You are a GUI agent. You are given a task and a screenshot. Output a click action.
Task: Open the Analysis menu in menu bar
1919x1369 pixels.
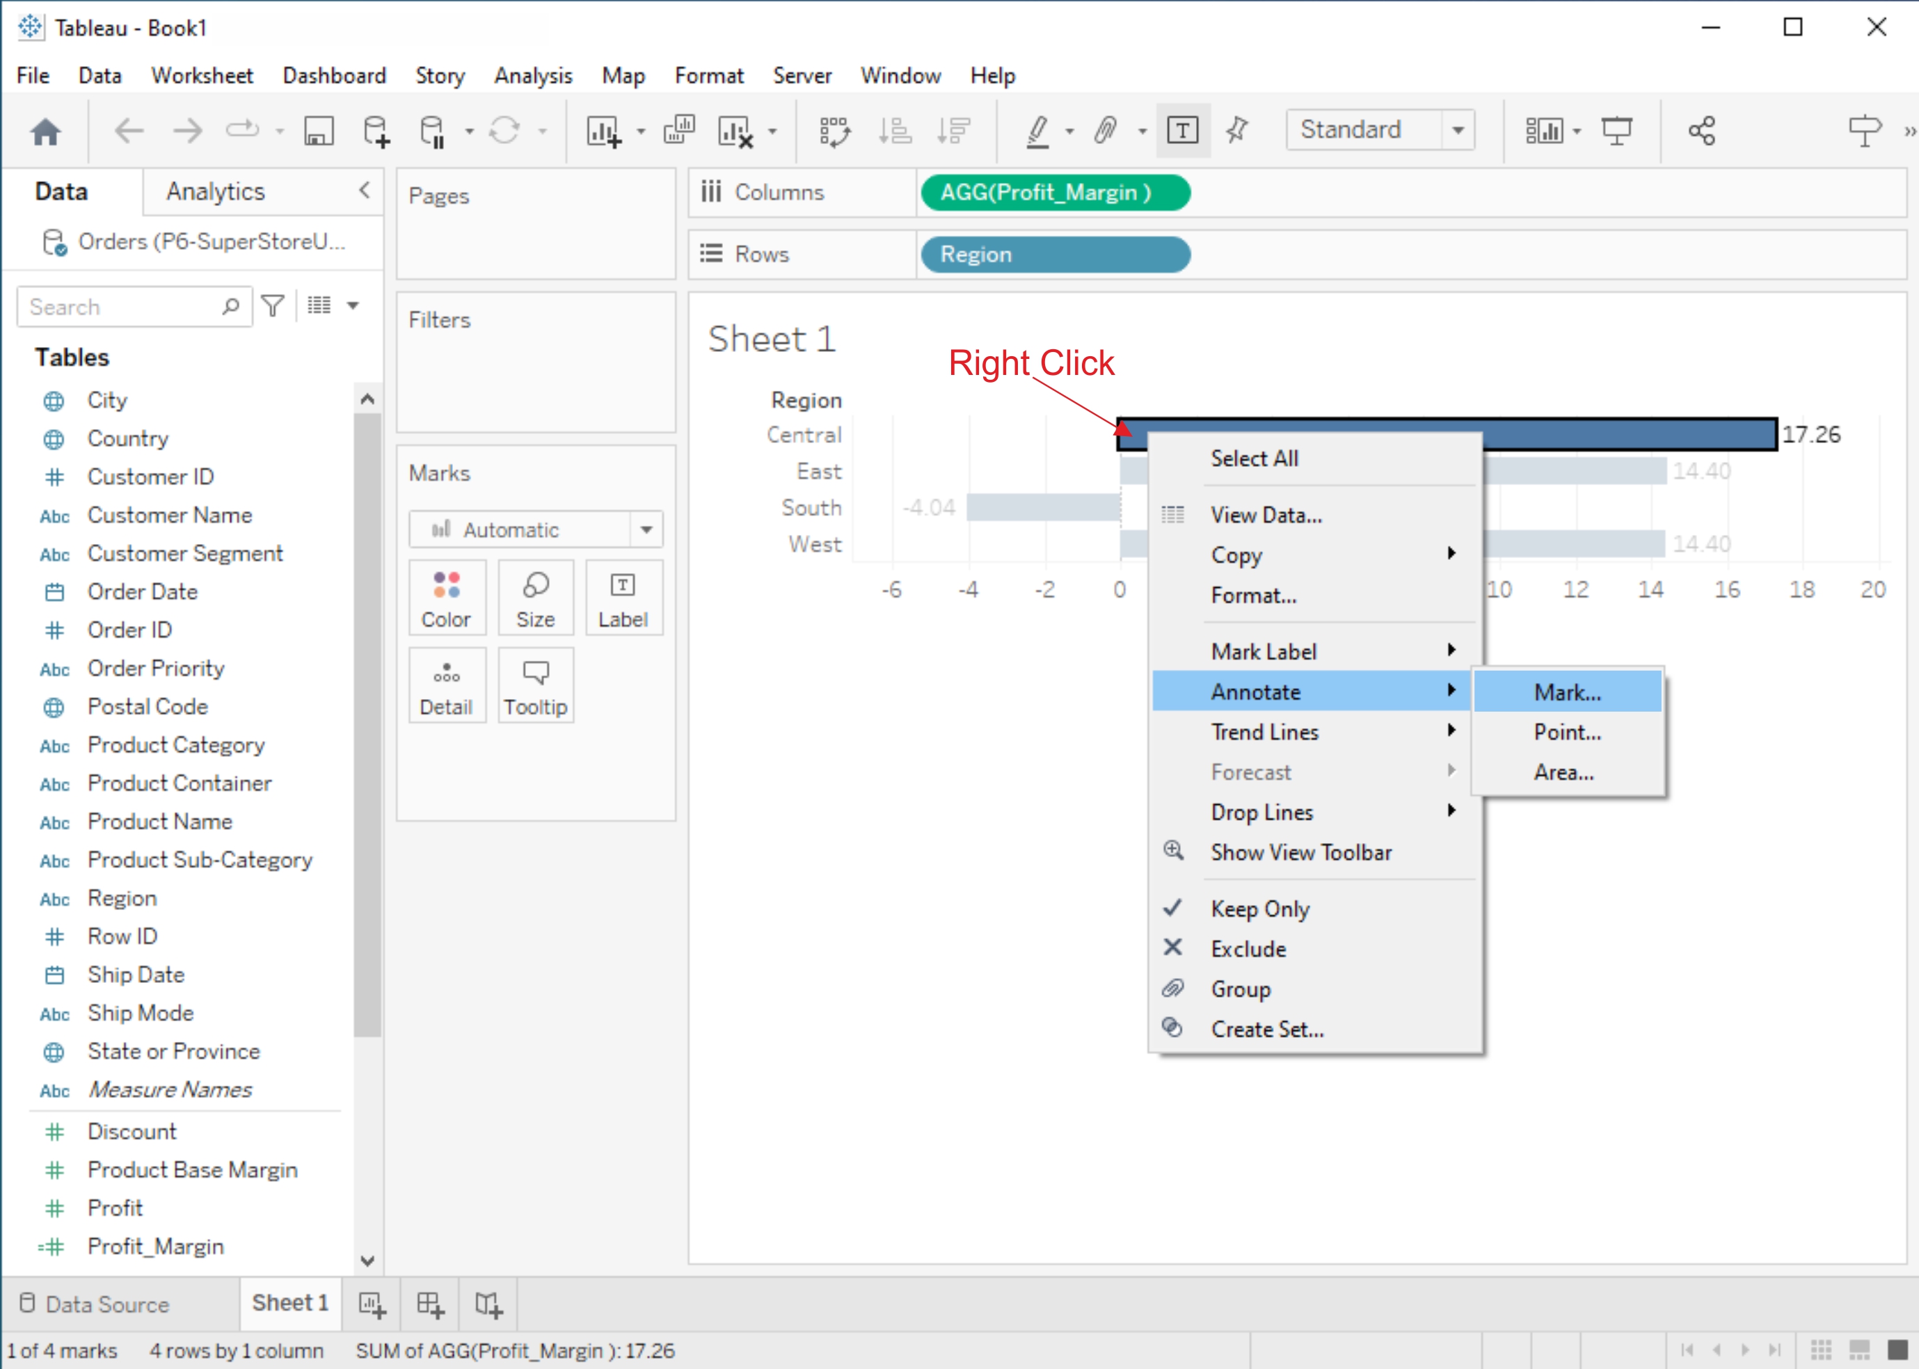pos(533,76)
